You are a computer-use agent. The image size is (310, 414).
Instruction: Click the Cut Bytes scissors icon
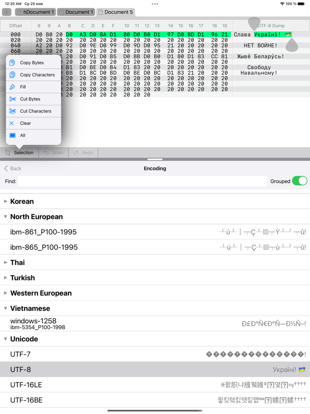point(13,99)
